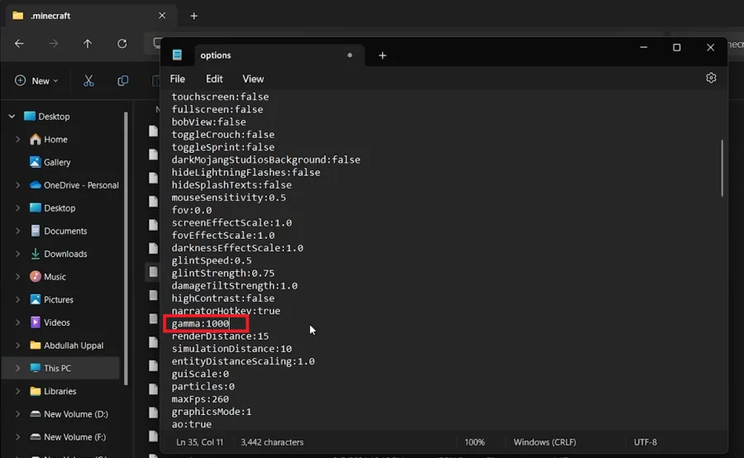Go up one folder level
Screen dimensions: 744x458
click(88, 44)
